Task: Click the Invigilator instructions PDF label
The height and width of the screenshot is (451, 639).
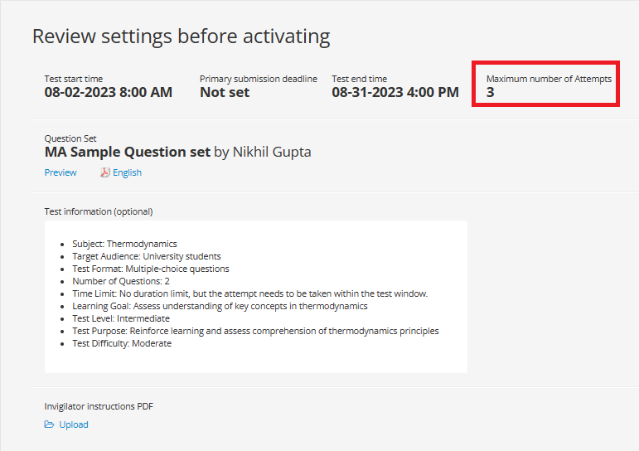Action: [x=99, y=406]
